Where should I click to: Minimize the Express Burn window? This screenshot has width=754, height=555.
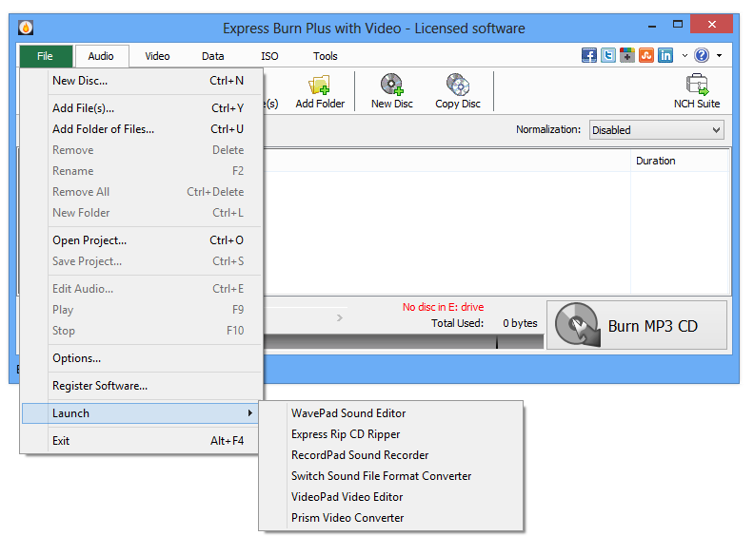click(x=652, y=26)
